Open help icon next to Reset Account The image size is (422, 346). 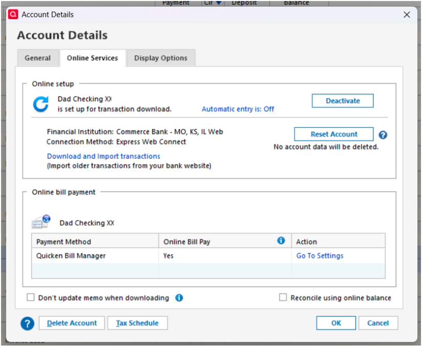point(383,135)
